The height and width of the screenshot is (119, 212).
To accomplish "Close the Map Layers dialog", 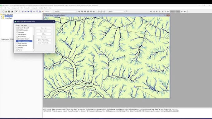I will point(53,21).
